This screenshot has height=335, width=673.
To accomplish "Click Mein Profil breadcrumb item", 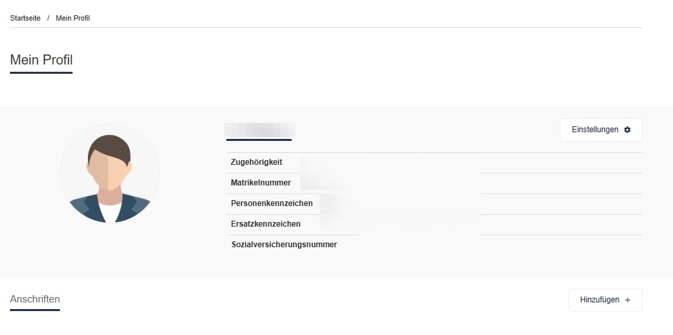I will pyautogui.click(x=73, y=18).
